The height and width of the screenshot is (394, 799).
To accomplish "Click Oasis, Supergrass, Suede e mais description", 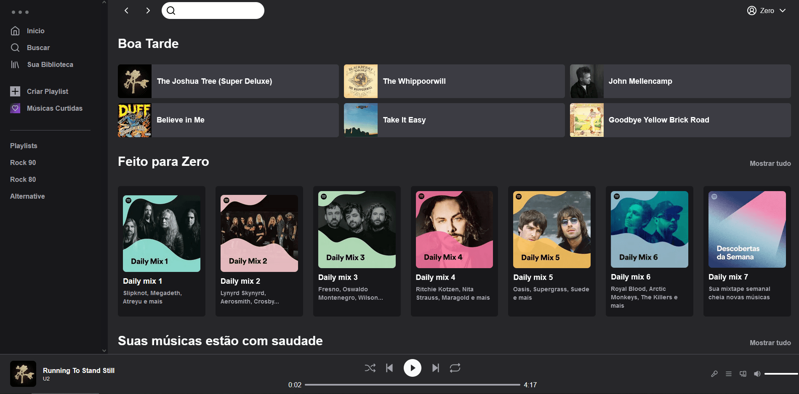I will coord(551,293).
